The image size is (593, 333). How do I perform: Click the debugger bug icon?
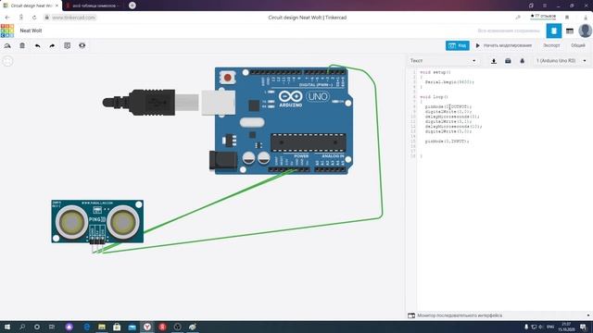pos(523,61)
